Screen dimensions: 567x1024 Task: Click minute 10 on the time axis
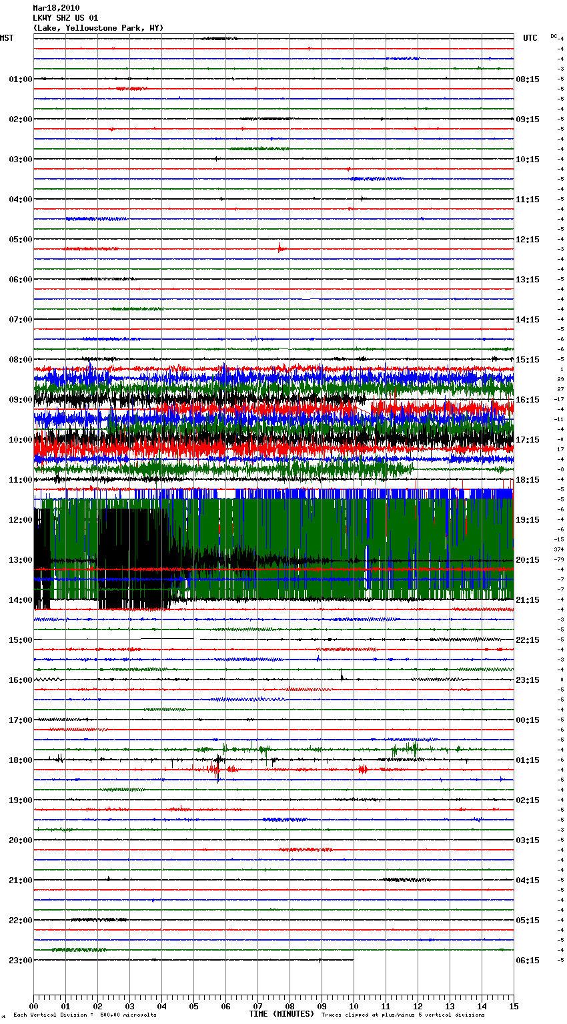pyautogui.click(x=354, y=1006)
